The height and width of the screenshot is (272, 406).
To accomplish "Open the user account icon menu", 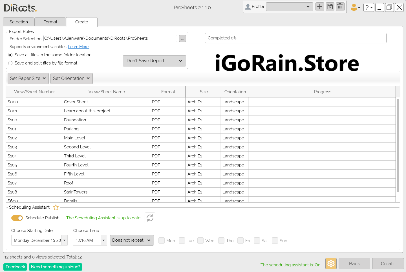I will pyautogui.click(x=355, y=7).
